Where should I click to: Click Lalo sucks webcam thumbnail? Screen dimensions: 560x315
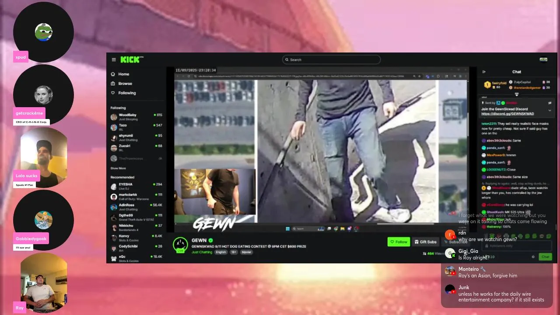click(x=44, y=157)
